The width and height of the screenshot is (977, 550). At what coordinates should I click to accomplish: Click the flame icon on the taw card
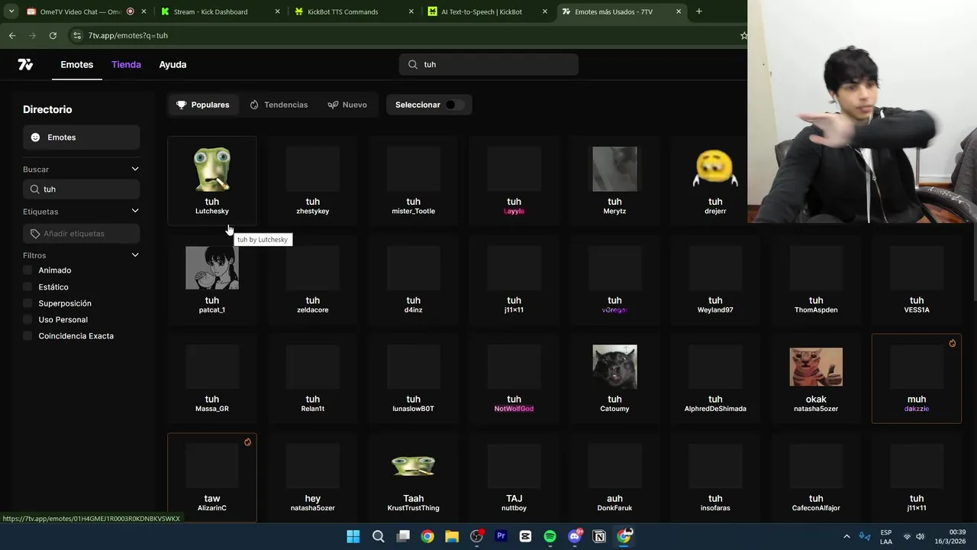247,442
